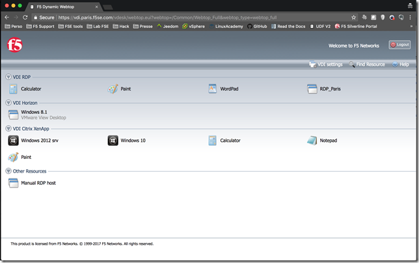Open the Windows 10 Citrix icon
The image size is (419, 263).
[113, 141]
